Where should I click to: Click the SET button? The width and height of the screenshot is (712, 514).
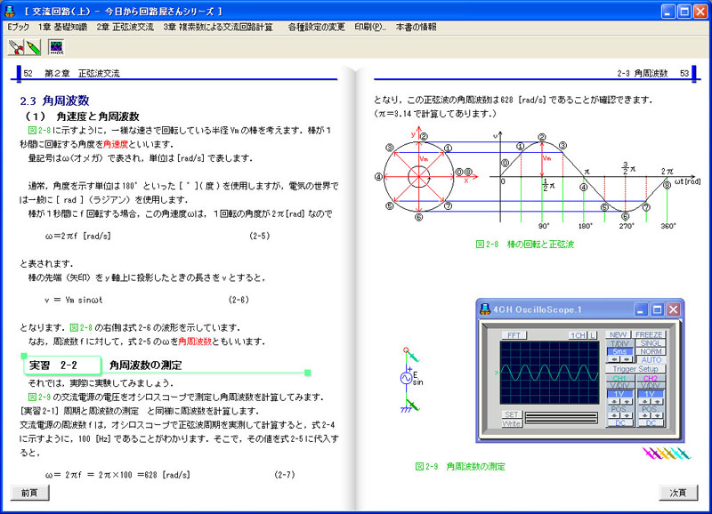(x=512, y=414)
